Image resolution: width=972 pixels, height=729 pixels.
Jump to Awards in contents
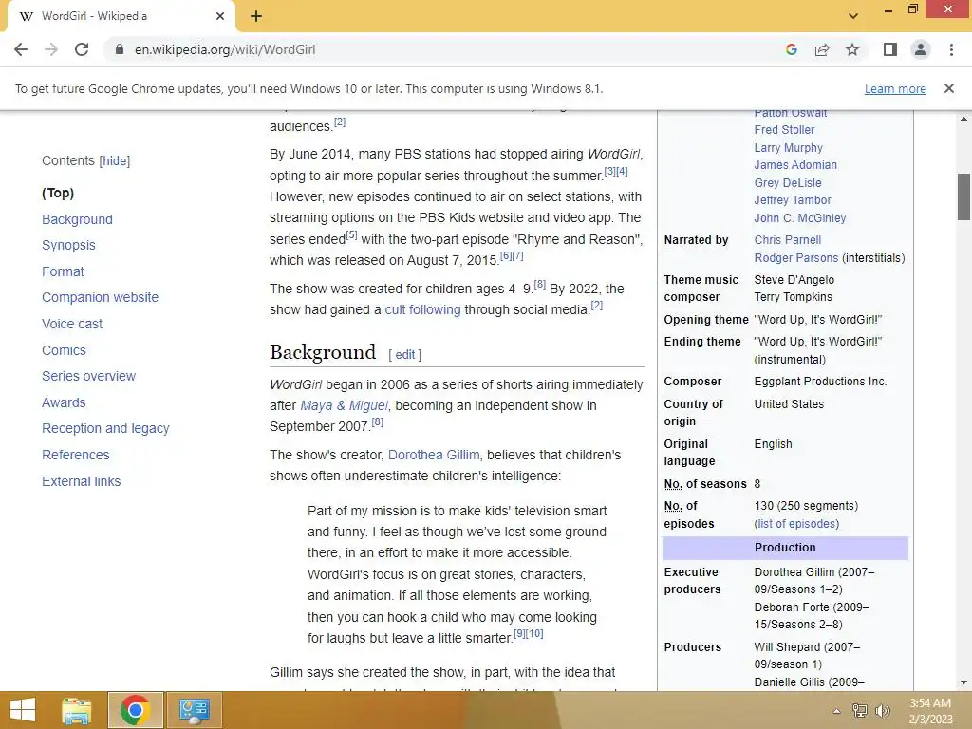(64, 402)
